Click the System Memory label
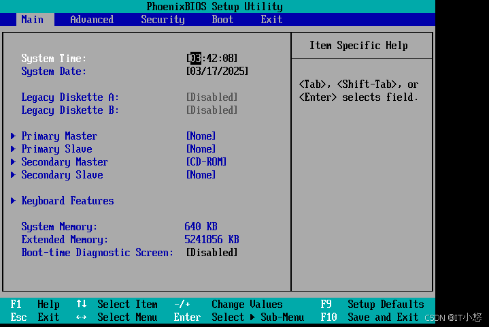The height and width of the screenshot is (327, 489). click(59, 227)
